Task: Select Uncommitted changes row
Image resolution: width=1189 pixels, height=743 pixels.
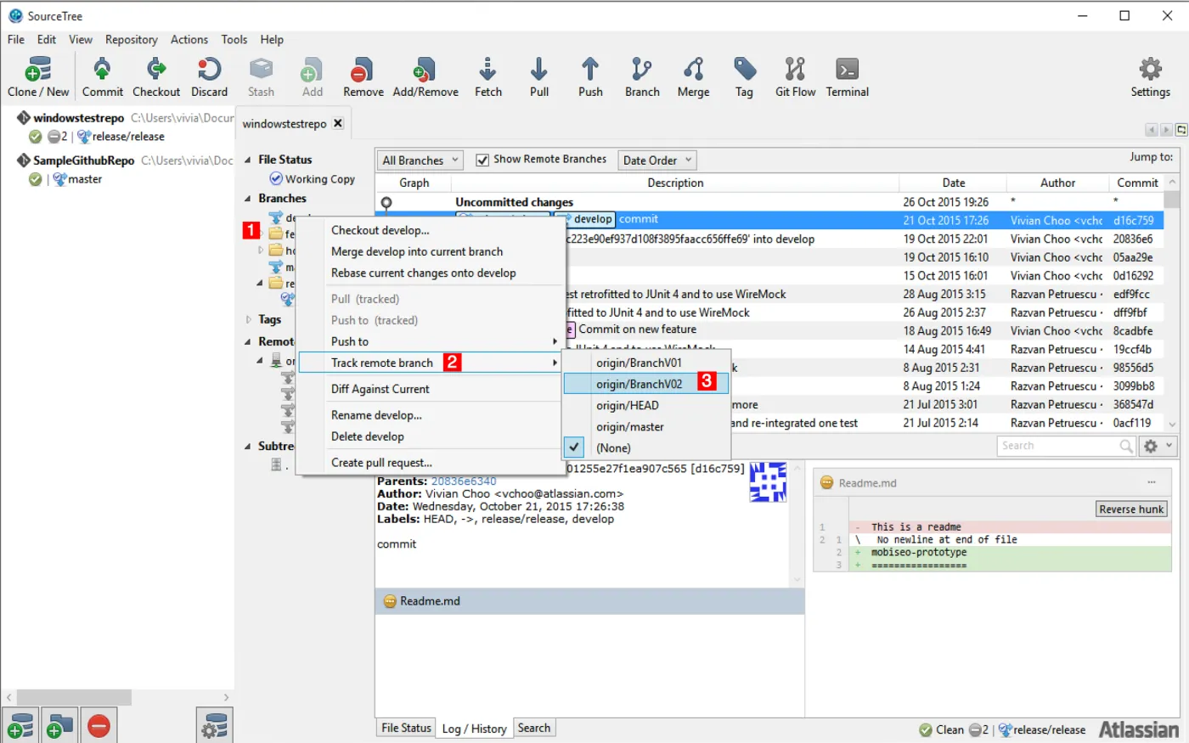Action: pyautogui.click(x=769, y=202)
